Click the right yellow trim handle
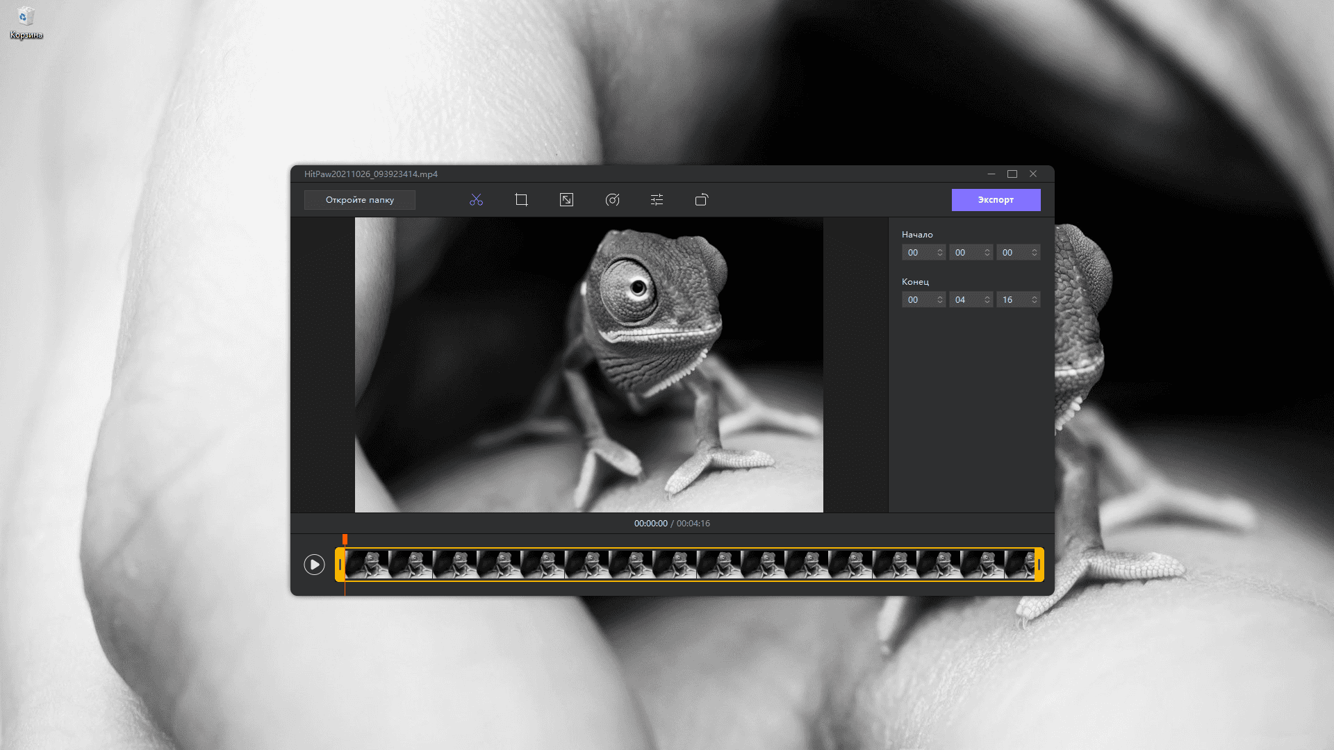The image size is (1334, 750). (1039, 565)
